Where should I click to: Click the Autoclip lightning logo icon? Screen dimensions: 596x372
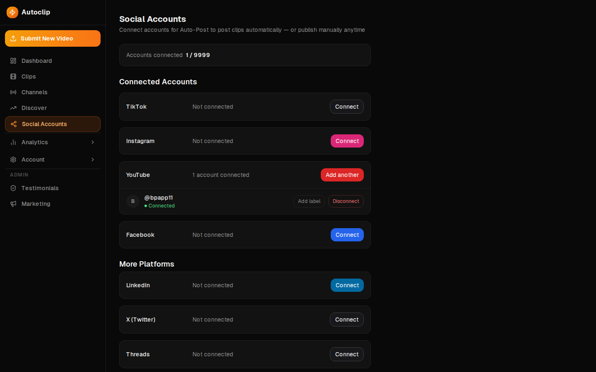12,12
